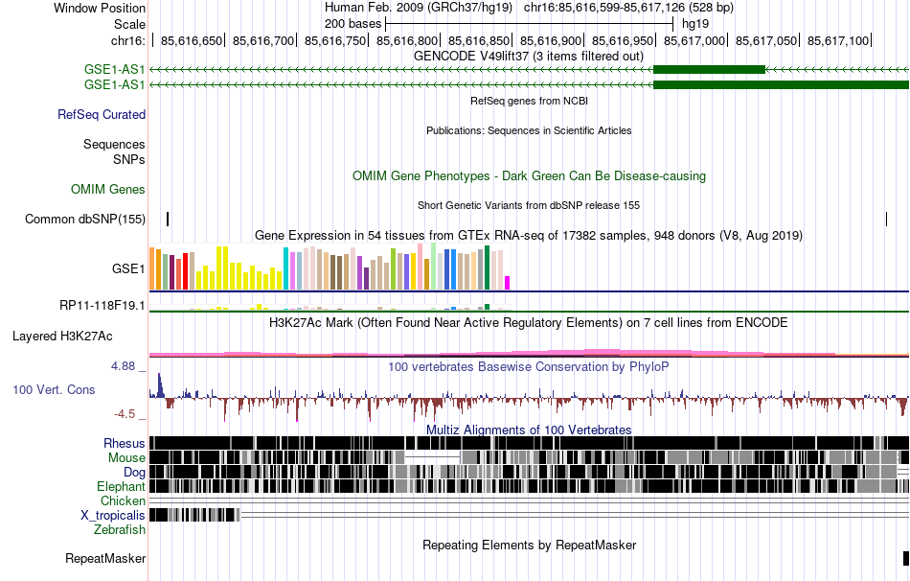Select the Rhesus alignment row label
Viewport: 910px width, 581px height.
coord(125,443)
